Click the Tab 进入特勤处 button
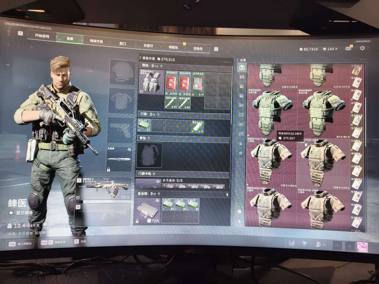 (20, 244)
